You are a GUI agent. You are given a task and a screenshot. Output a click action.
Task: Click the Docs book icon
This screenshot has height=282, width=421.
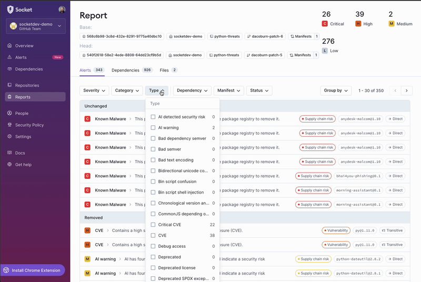coord(9,153)
